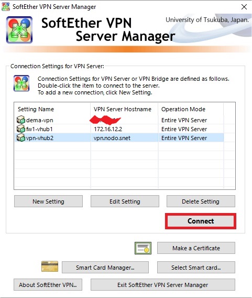Open the Smart Card Manager
252x298 pixels.
point(105,268)
